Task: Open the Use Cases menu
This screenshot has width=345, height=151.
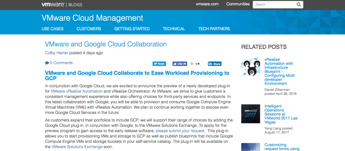Action: (52, 29)
